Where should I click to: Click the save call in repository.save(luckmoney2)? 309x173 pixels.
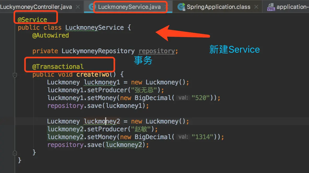click(94, 145)
